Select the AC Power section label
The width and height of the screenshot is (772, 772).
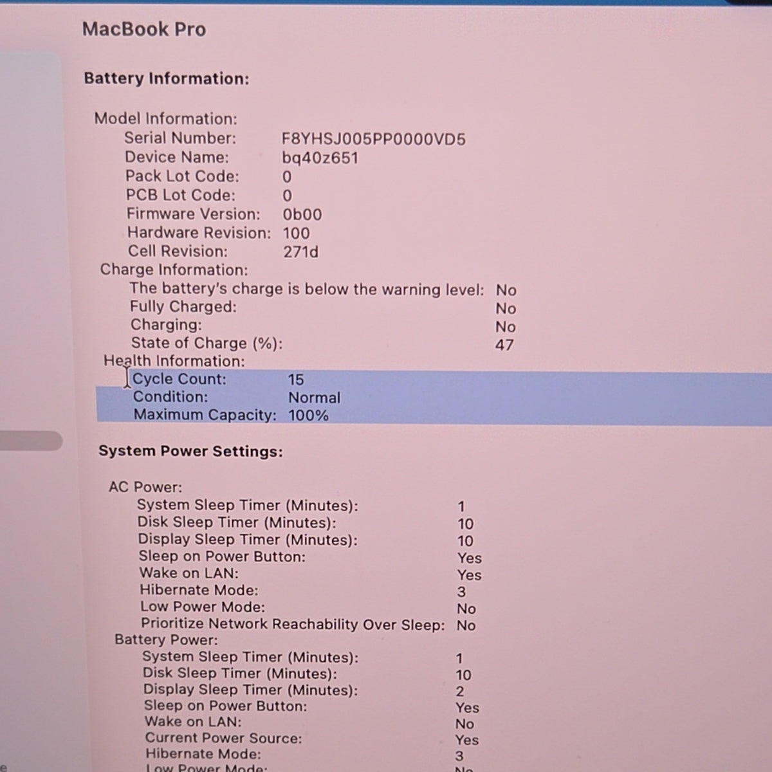click(x=145, y=487)
